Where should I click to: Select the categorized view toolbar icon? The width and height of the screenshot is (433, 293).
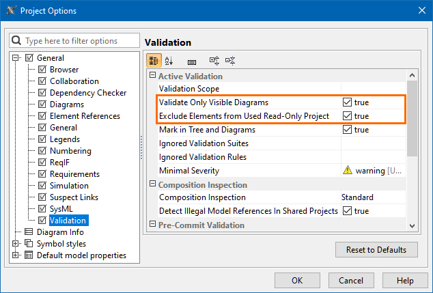(154, 61)
